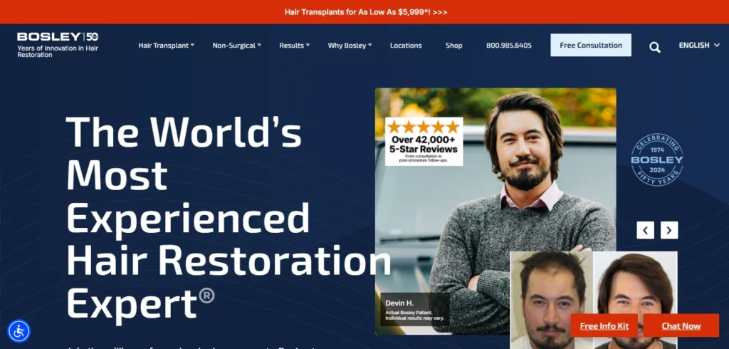Open the Results dropdown menu
Screen dimensions: 729x349
294,46
